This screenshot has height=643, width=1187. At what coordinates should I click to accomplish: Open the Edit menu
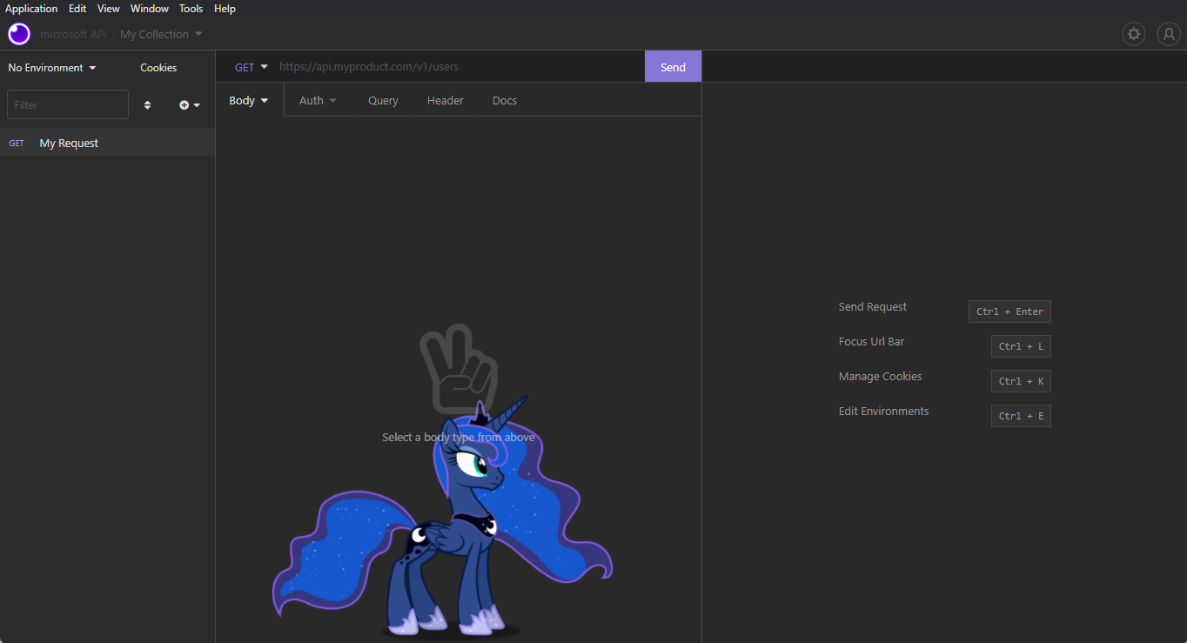point(77,9)
